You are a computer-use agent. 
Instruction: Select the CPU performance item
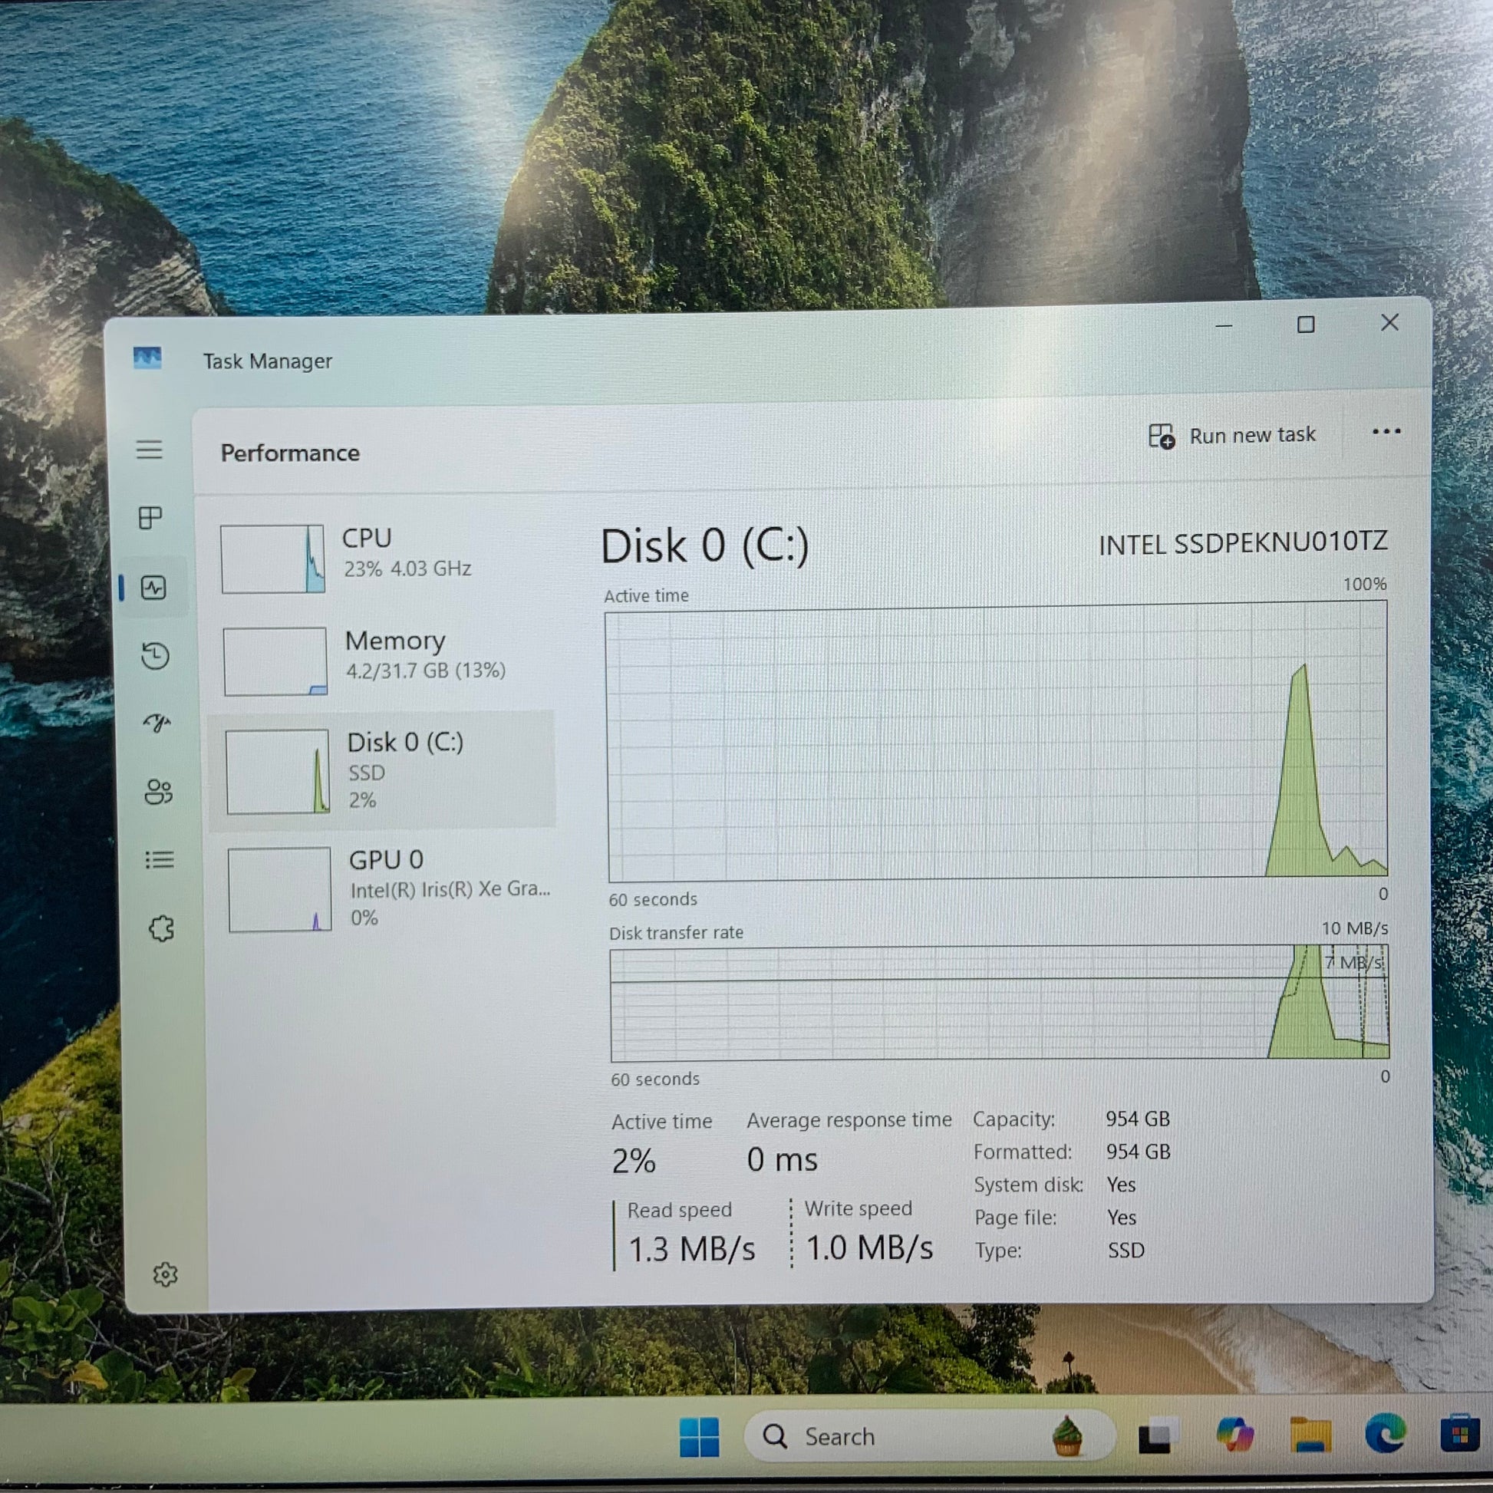tap(383, 558)
